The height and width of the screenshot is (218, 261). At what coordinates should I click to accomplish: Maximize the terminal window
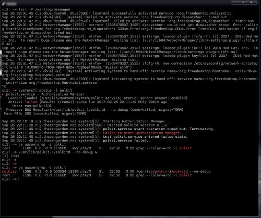click(x=243, y=3)
